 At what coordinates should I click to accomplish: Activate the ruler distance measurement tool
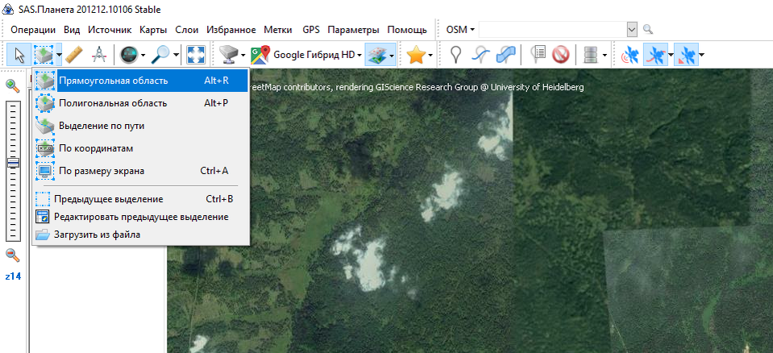click(74, 55)
